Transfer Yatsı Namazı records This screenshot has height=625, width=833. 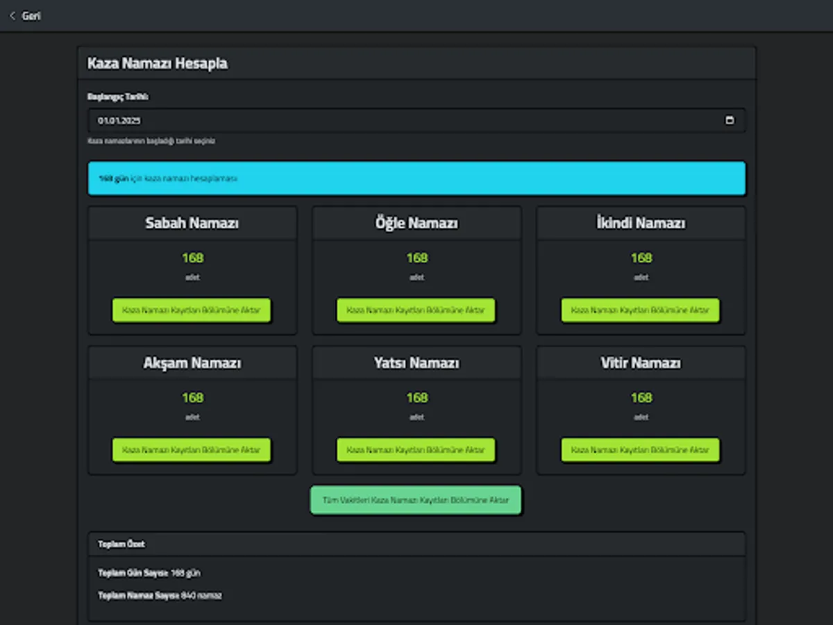416,450
